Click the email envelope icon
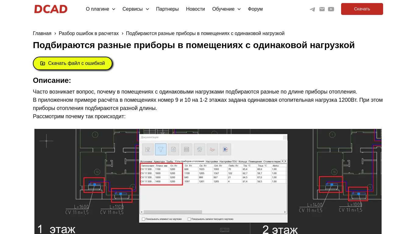The width and height of the screenshot is (416, 234). pos(322,9)
